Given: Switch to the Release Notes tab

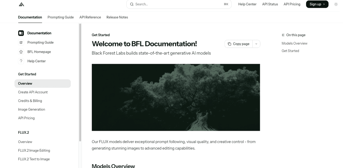Looking at the screenshot, I should click(117, 17).
